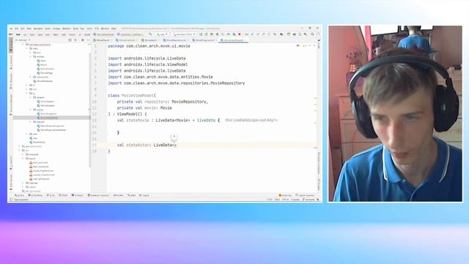Switch to the MovieRepository.kt editor tab

pyautogui.click(x=176, y=40)
